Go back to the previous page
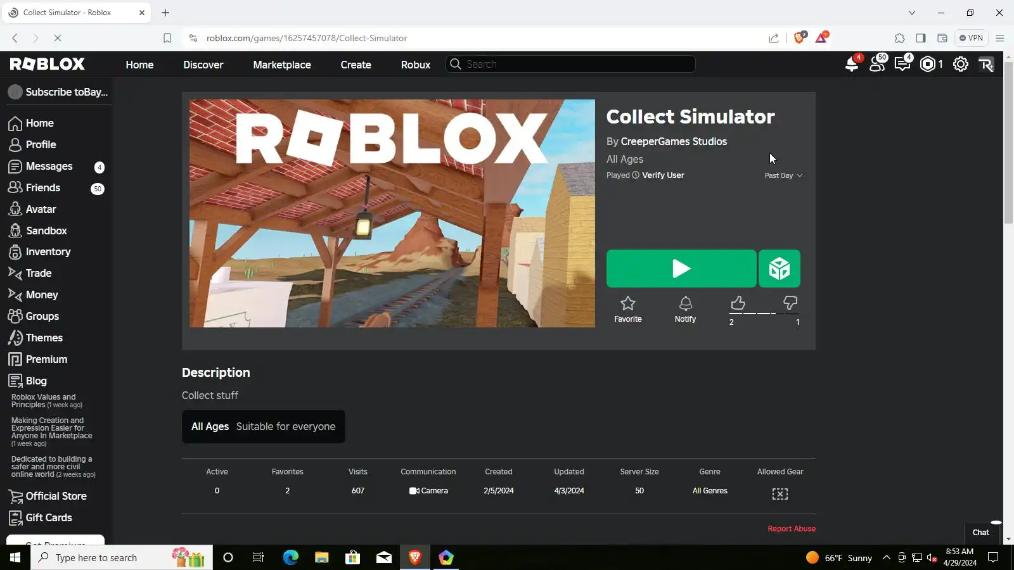Viewport: 1014px width, 570px height. 15,38
